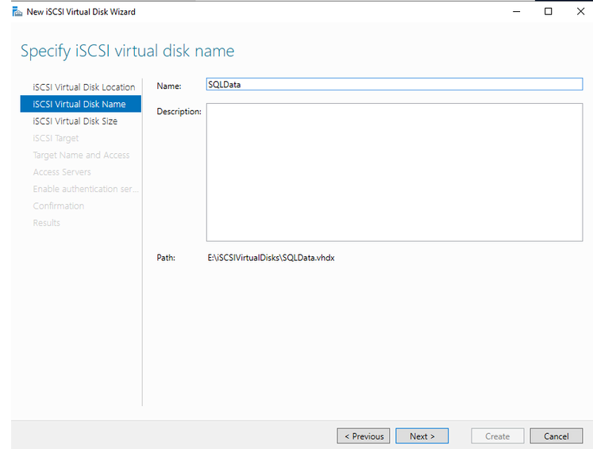This screenshot has width=593, height=449.
Task: Close the wizard with the X button
Action: pyautogui.click(x=580, y=12)
